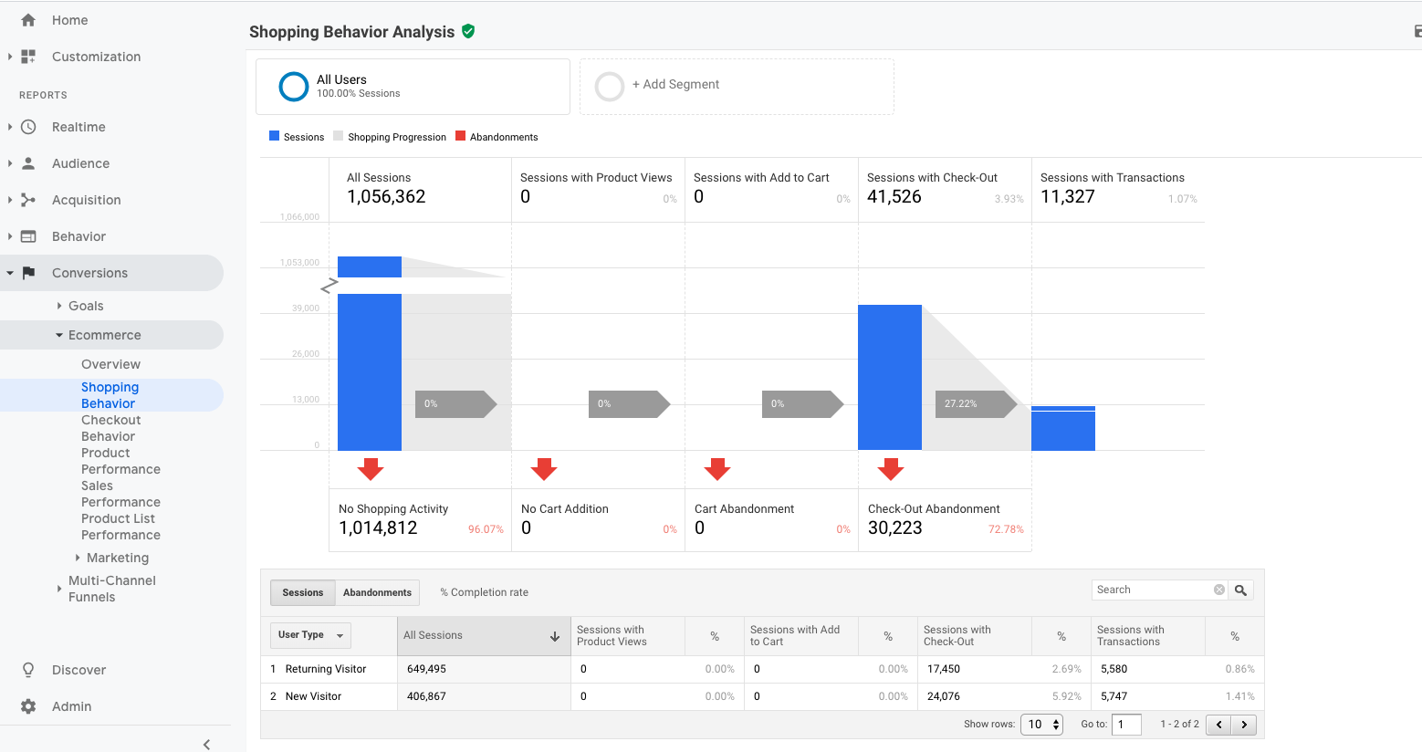
Task: Open the Show rows dropdown
Action: point(1041,725)
